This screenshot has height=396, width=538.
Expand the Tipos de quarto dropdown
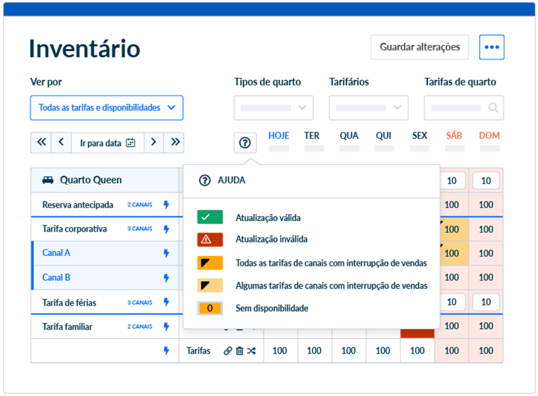(x=273, y=108)
